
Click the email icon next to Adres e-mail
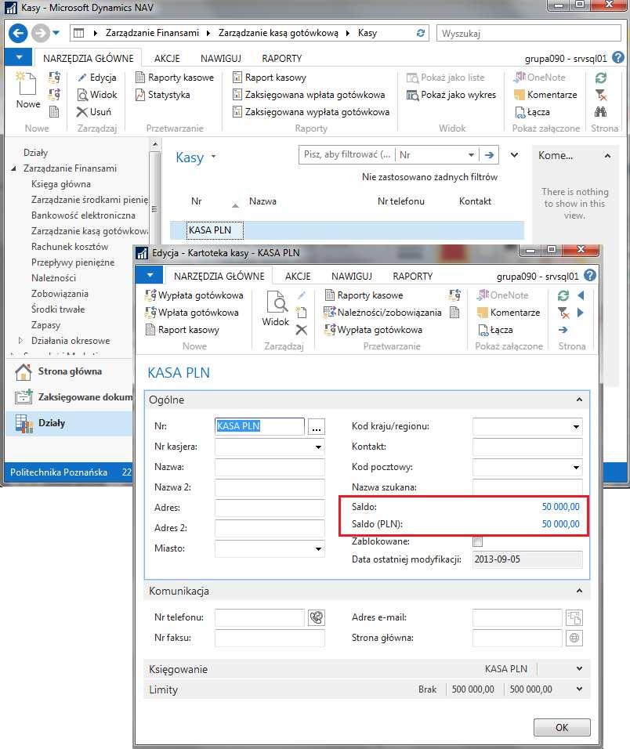[x=574, y=617]
